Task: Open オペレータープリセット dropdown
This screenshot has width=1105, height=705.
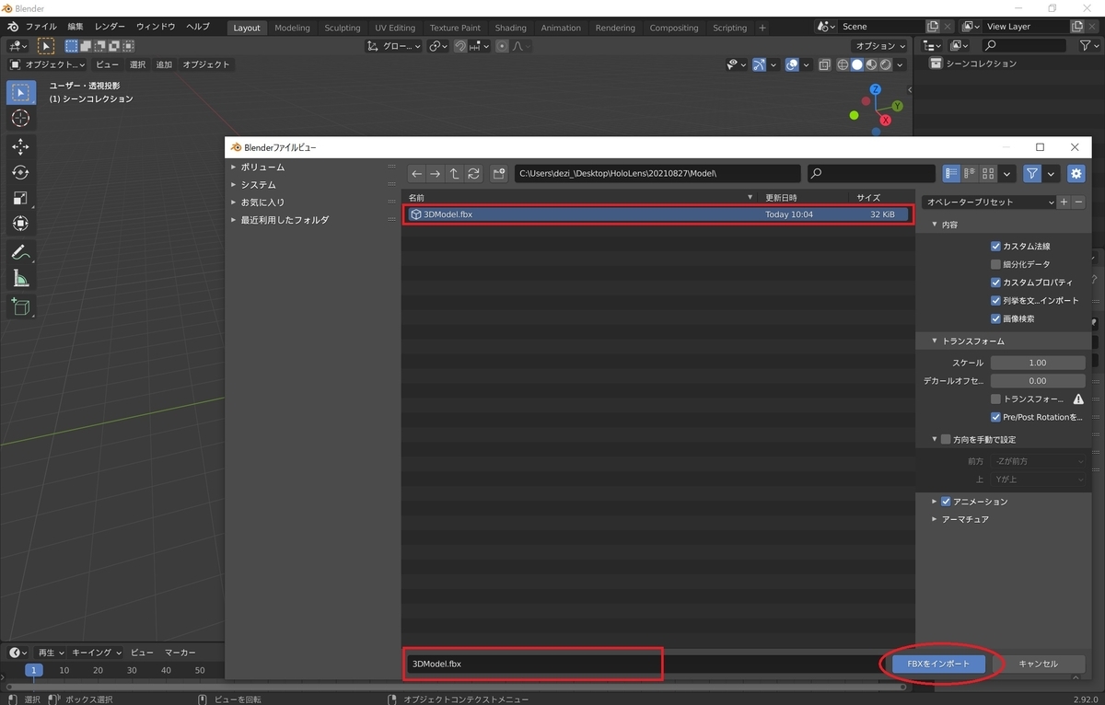Action: 989,202
